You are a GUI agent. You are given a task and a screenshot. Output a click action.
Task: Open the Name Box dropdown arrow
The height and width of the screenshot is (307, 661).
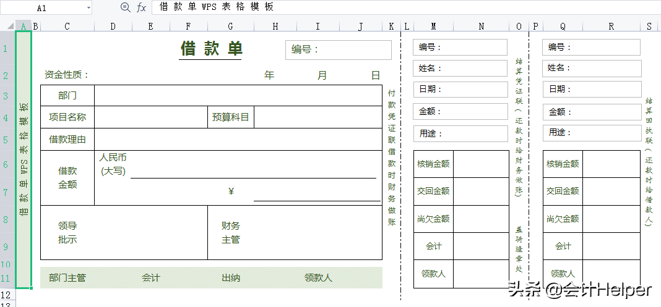point(89,7)
